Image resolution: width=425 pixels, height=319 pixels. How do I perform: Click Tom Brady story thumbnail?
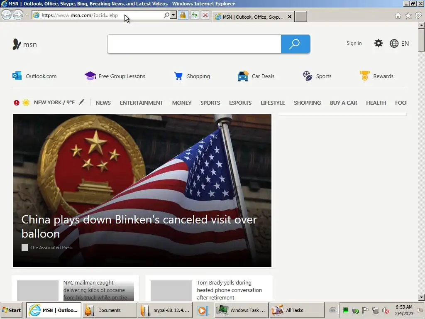tap(171, 290)
